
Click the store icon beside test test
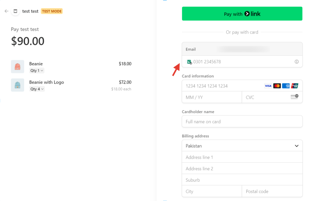pos(15,11)
